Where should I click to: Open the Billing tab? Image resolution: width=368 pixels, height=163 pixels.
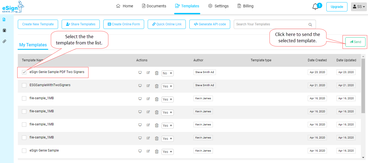tap(245, 6)
